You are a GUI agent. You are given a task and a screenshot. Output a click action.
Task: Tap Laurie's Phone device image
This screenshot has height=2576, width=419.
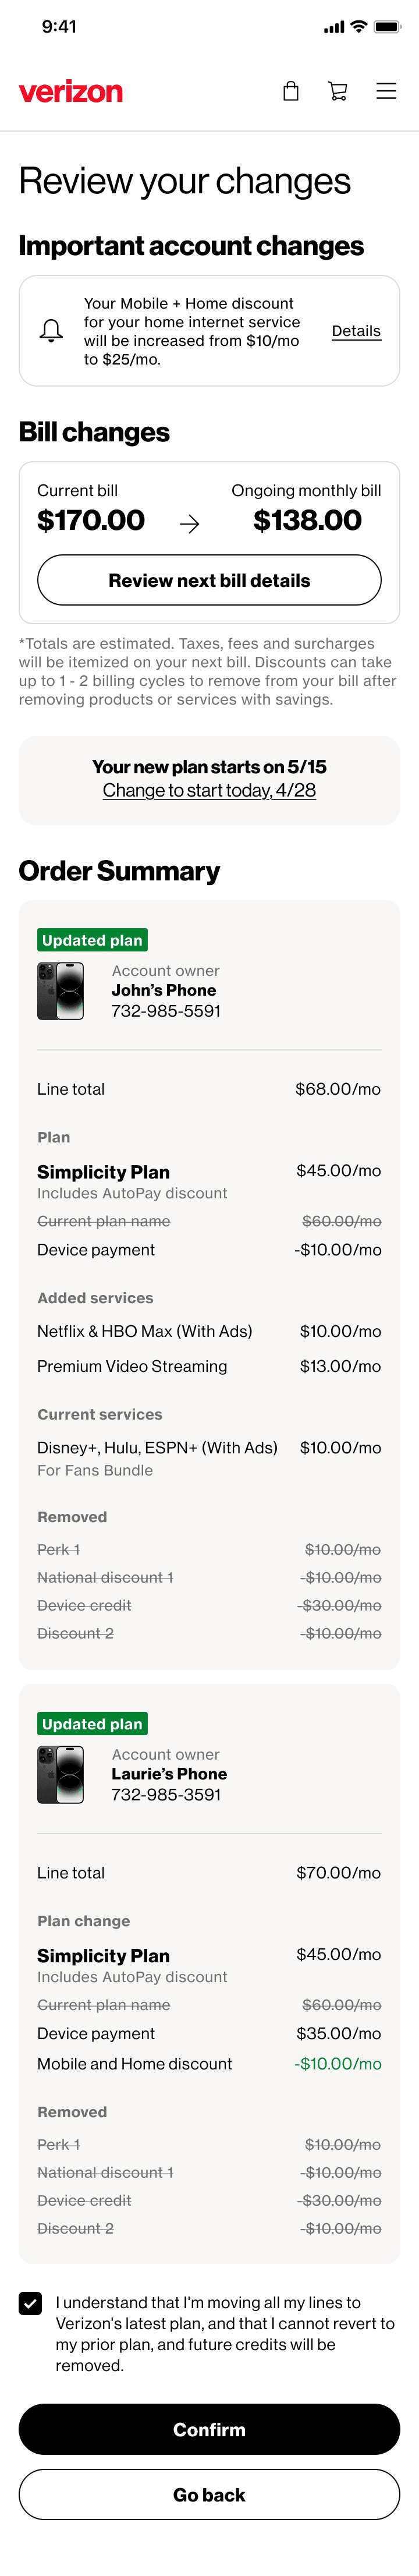point(61,1775)
